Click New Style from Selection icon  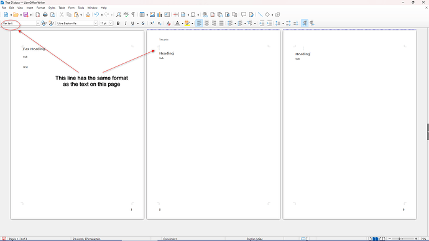pyautogui.click(x=51, y=24)
